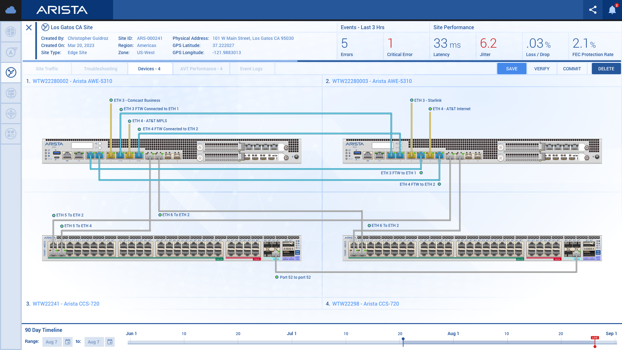622x350 pixels.
Task: Open the start date calendar picker
Action: pyautogui.click(x=68, y=342)
